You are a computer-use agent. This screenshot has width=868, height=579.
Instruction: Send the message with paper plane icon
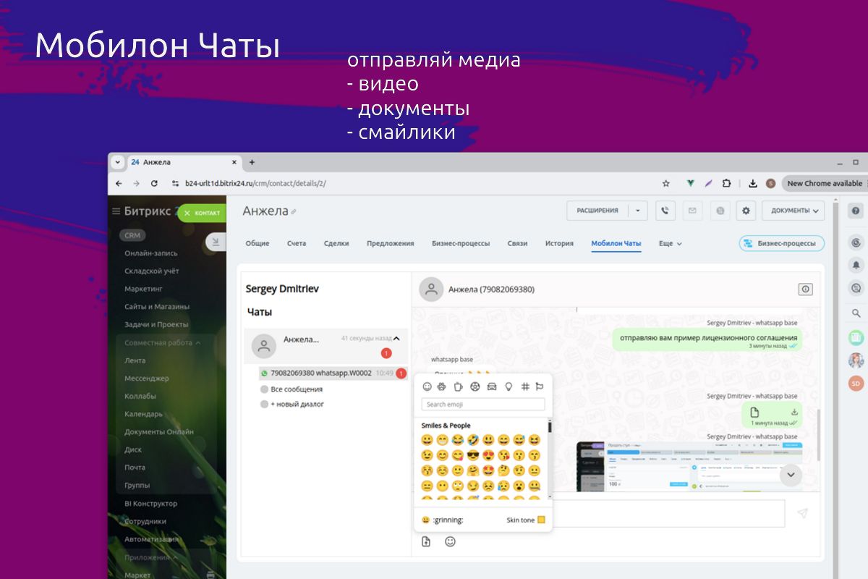802,513
